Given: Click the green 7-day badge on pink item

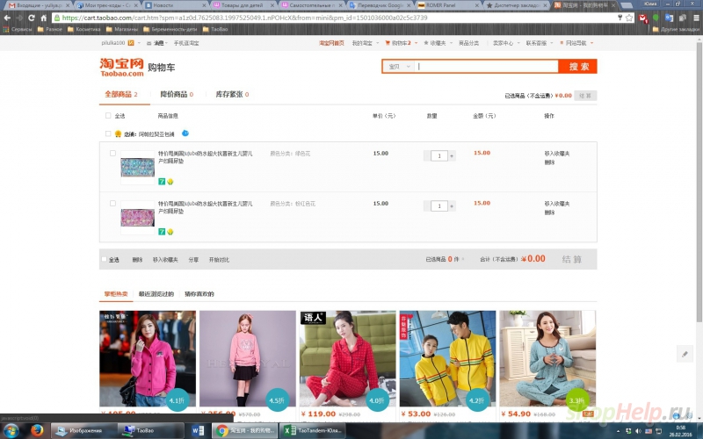Looking at the screenshot, I should click(x=162, y=232).
